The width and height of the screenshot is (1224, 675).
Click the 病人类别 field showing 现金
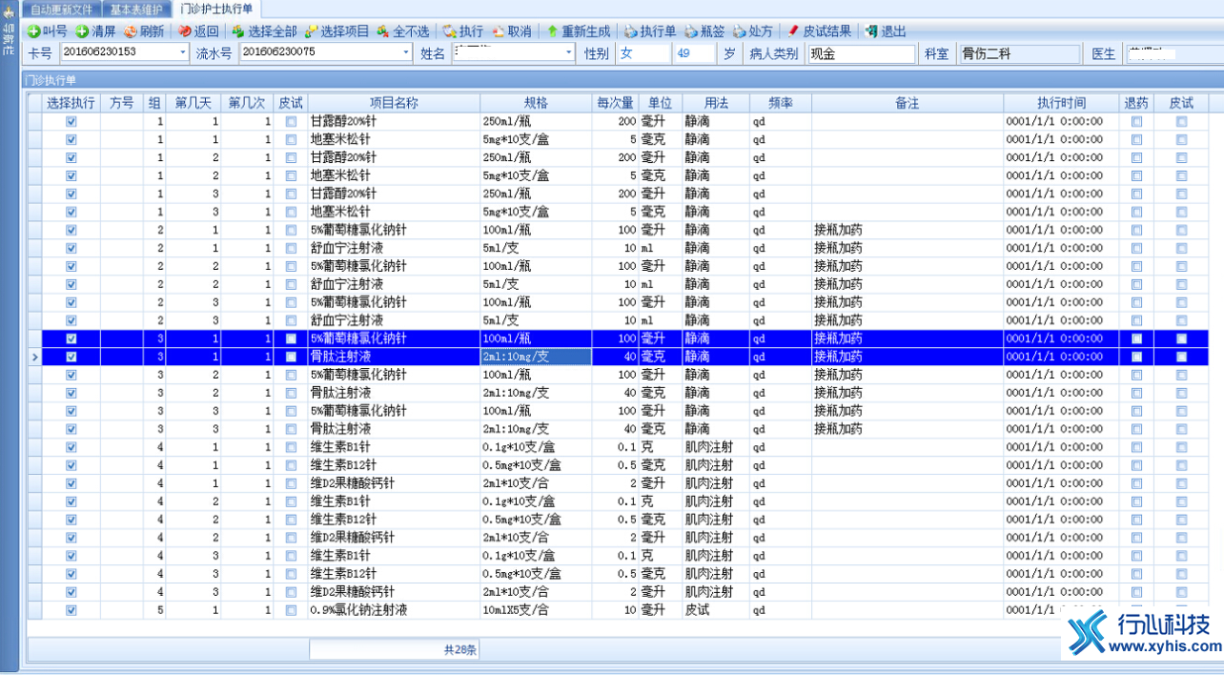(862, 53)
